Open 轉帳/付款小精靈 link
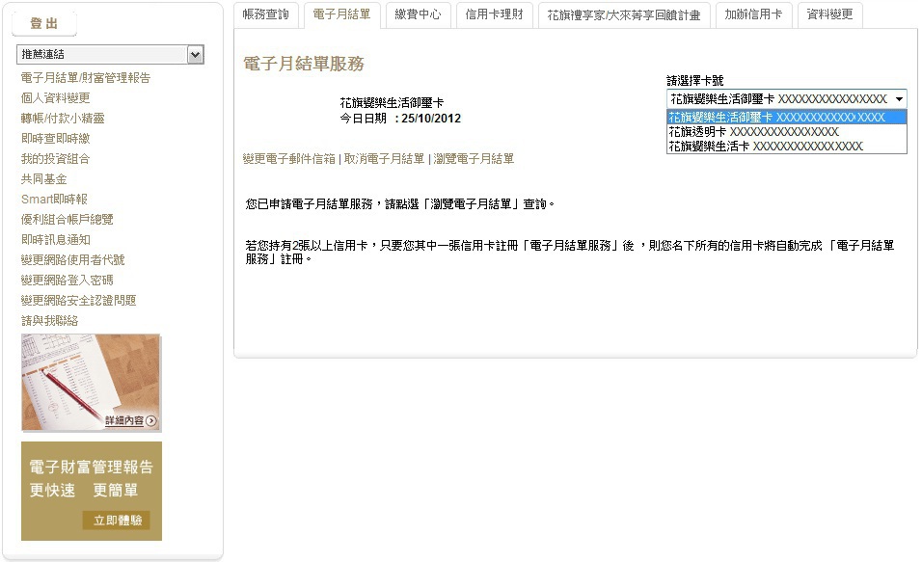 pos(63,119)
